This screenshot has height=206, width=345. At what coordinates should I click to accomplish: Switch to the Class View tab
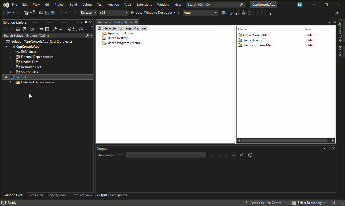point(36,195)
